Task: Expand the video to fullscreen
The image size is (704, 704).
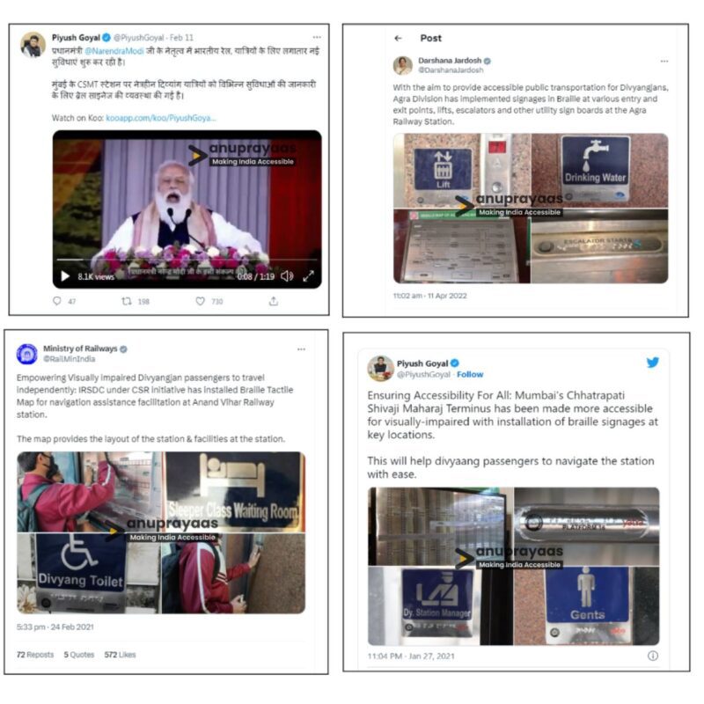Action: click(x=309, y=276)
